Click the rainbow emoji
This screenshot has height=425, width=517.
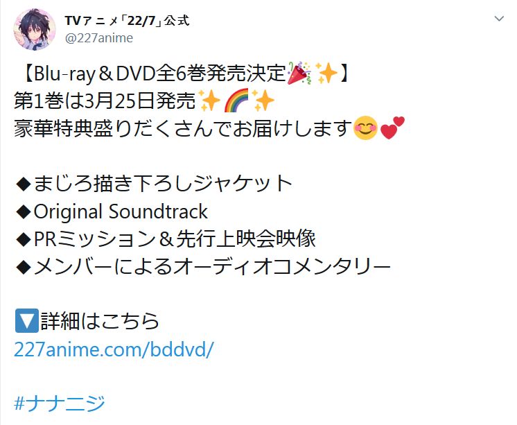pyautogui.click(x=236, y=101)
